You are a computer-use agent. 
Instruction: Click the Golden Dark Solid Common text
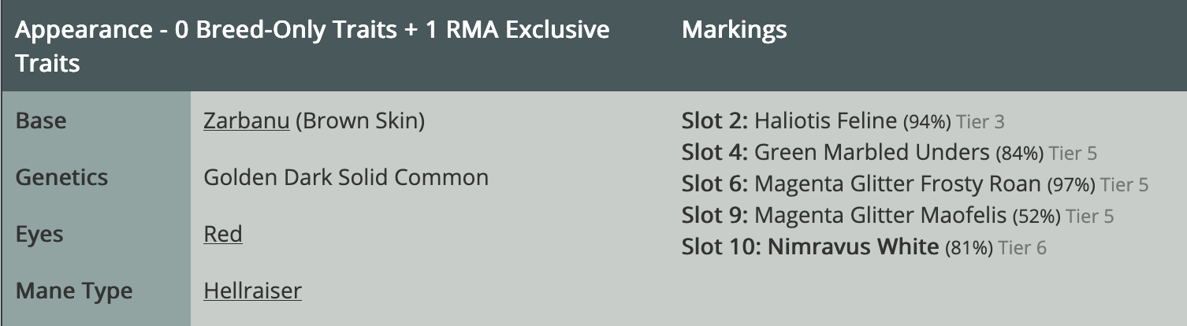coord(346,177)
